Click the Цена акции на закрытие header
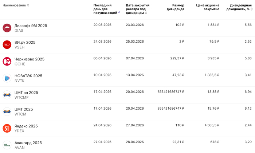The height and width of the screenshot is (153, 255). 207,7
